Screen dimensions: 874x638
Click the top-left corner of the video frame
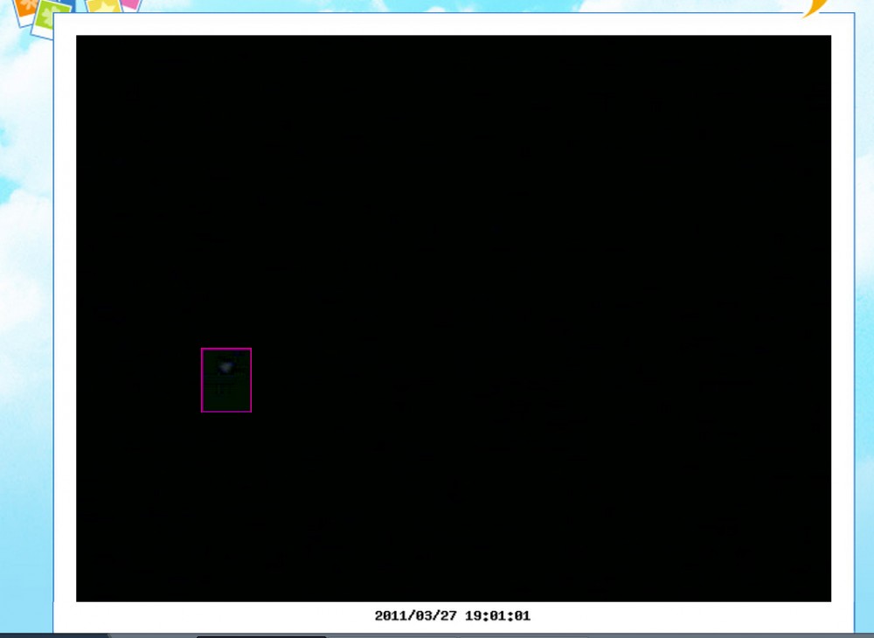[78, 37]
